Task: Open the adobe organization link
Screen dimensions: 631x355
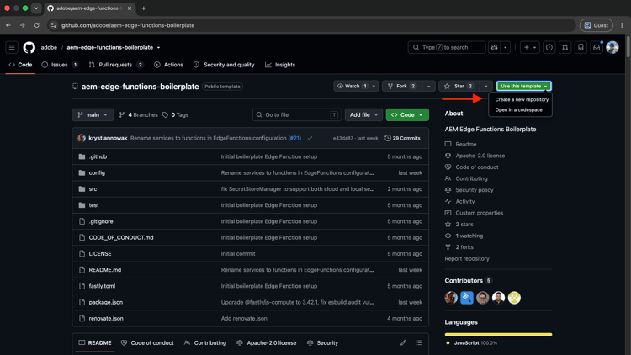Action: [x=49, y=47]
